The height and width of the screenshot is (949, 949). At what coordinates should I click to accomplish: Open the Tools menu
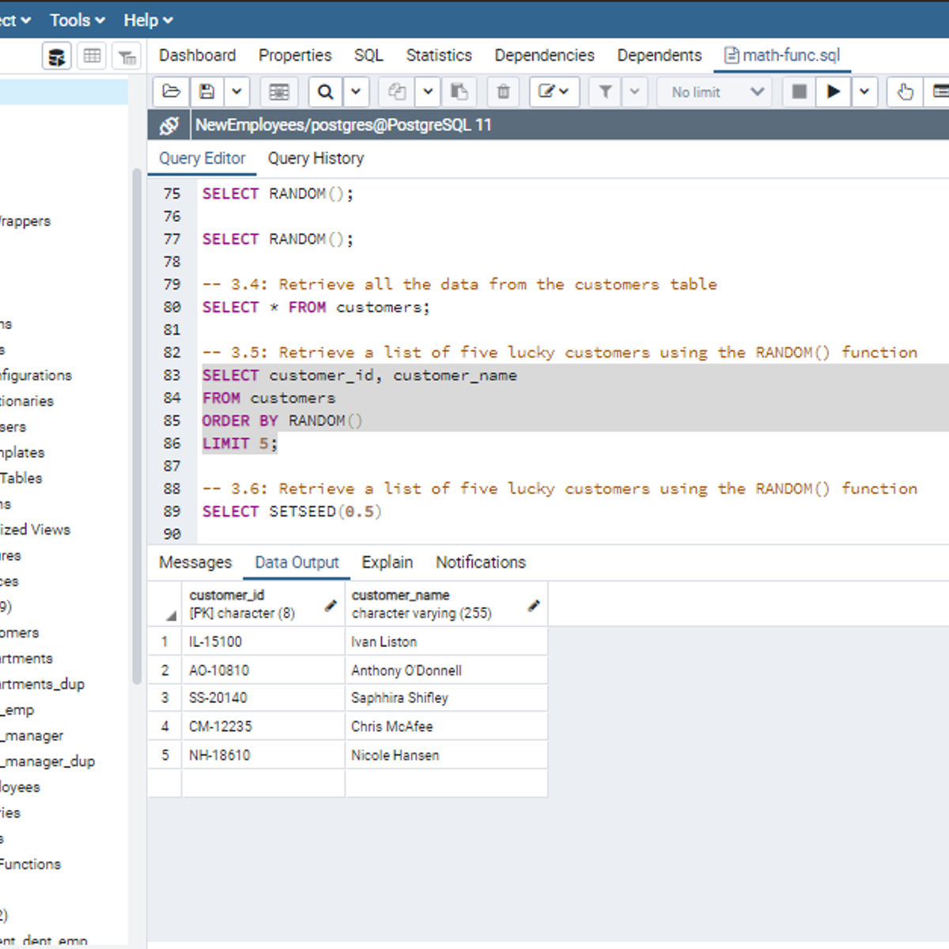[x=77, y=20]
